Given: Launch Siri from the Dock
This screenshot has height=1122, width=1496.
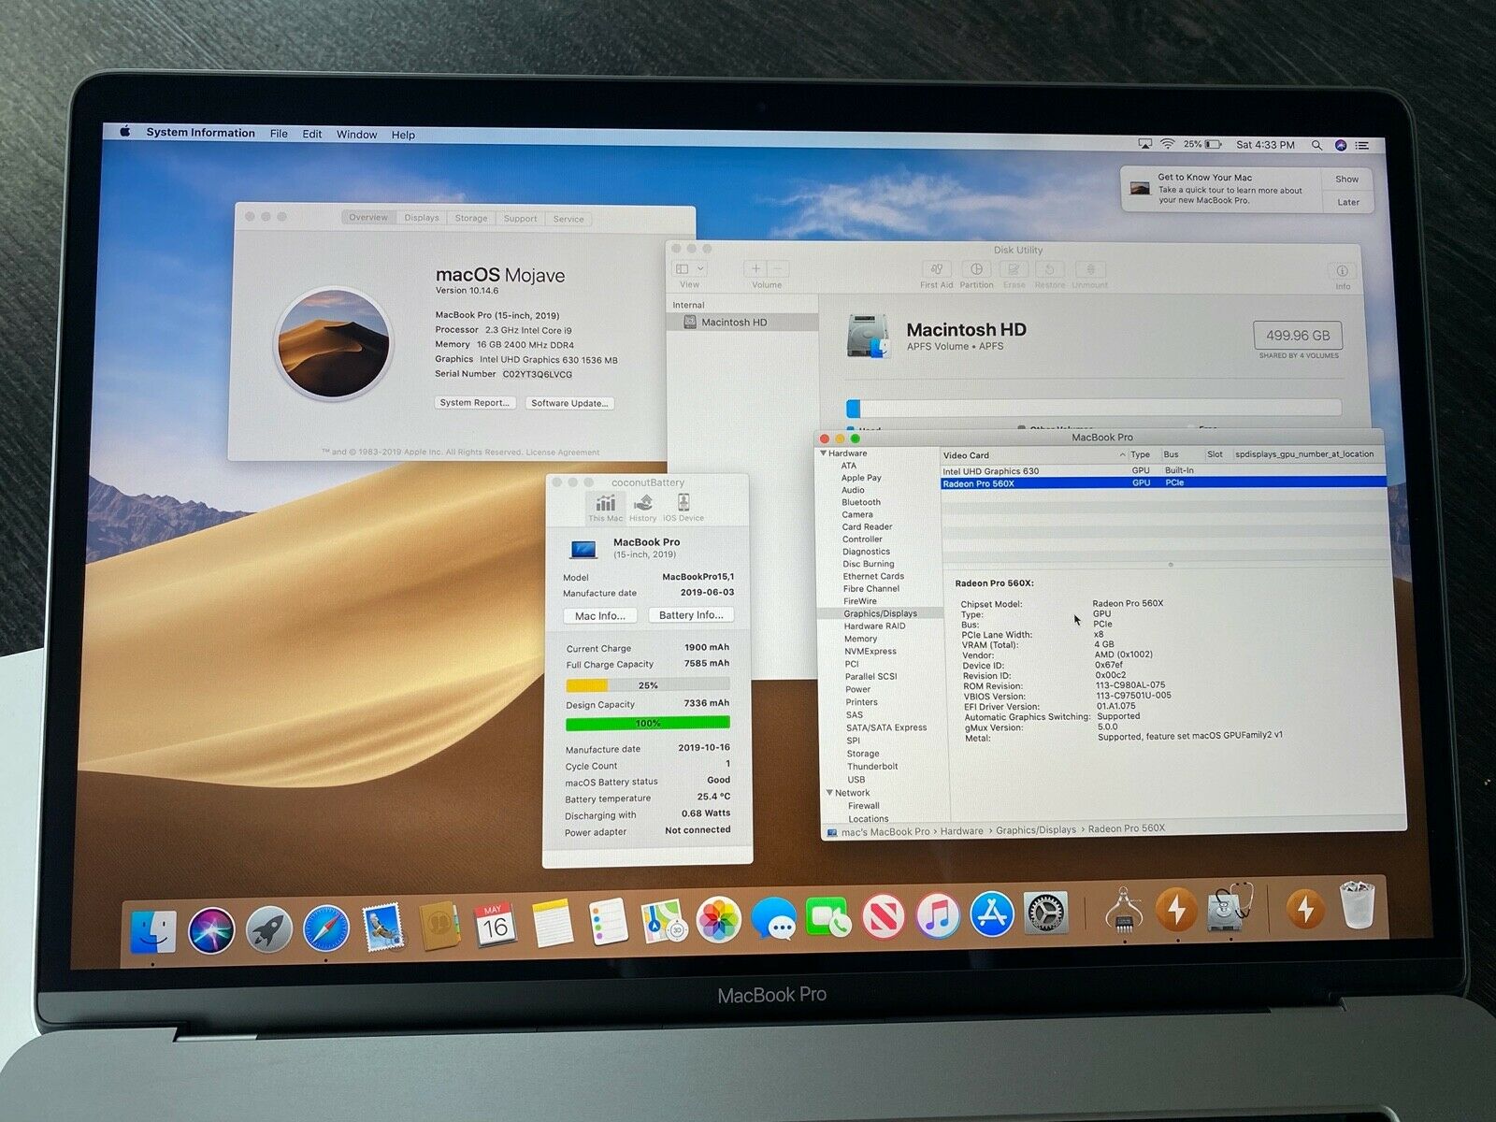Looking at the screenshot, I should [x=211, y=930].
